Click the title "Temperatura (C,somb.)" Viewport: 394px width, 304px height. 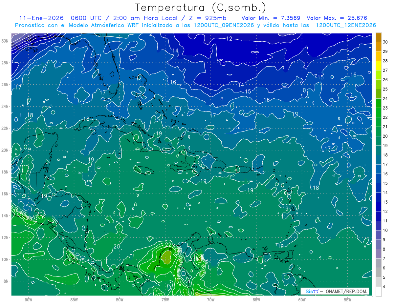point(201,8)
